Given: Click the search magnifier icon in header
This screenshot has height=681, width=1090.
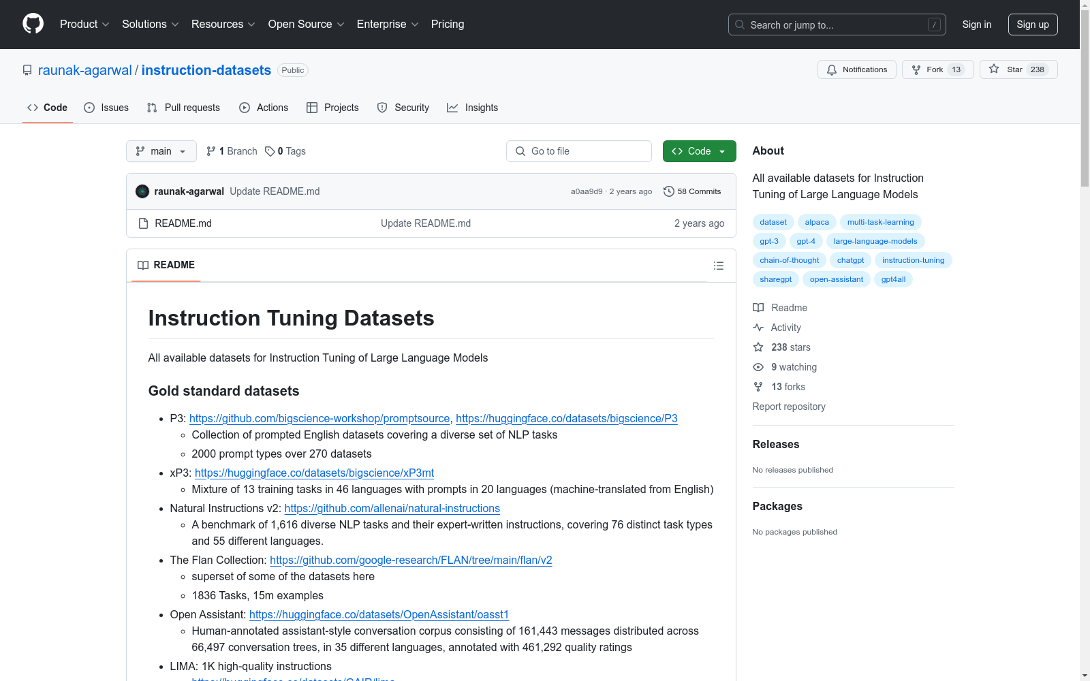Looking at the screenshot, I should click(740, 25).
